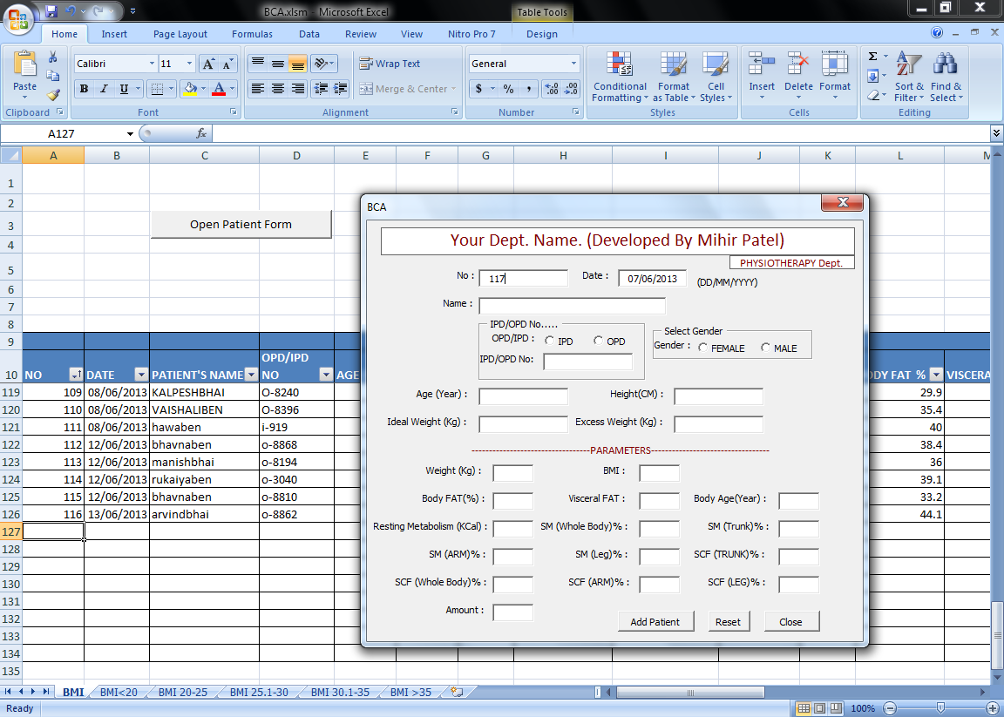Switch to Page Break Preview view

click(837, 708)
